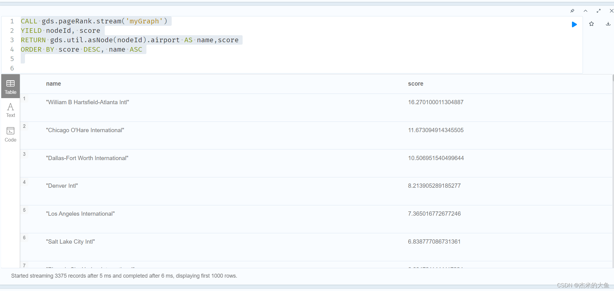
Task: Close the query result frame
Action: 611,11
